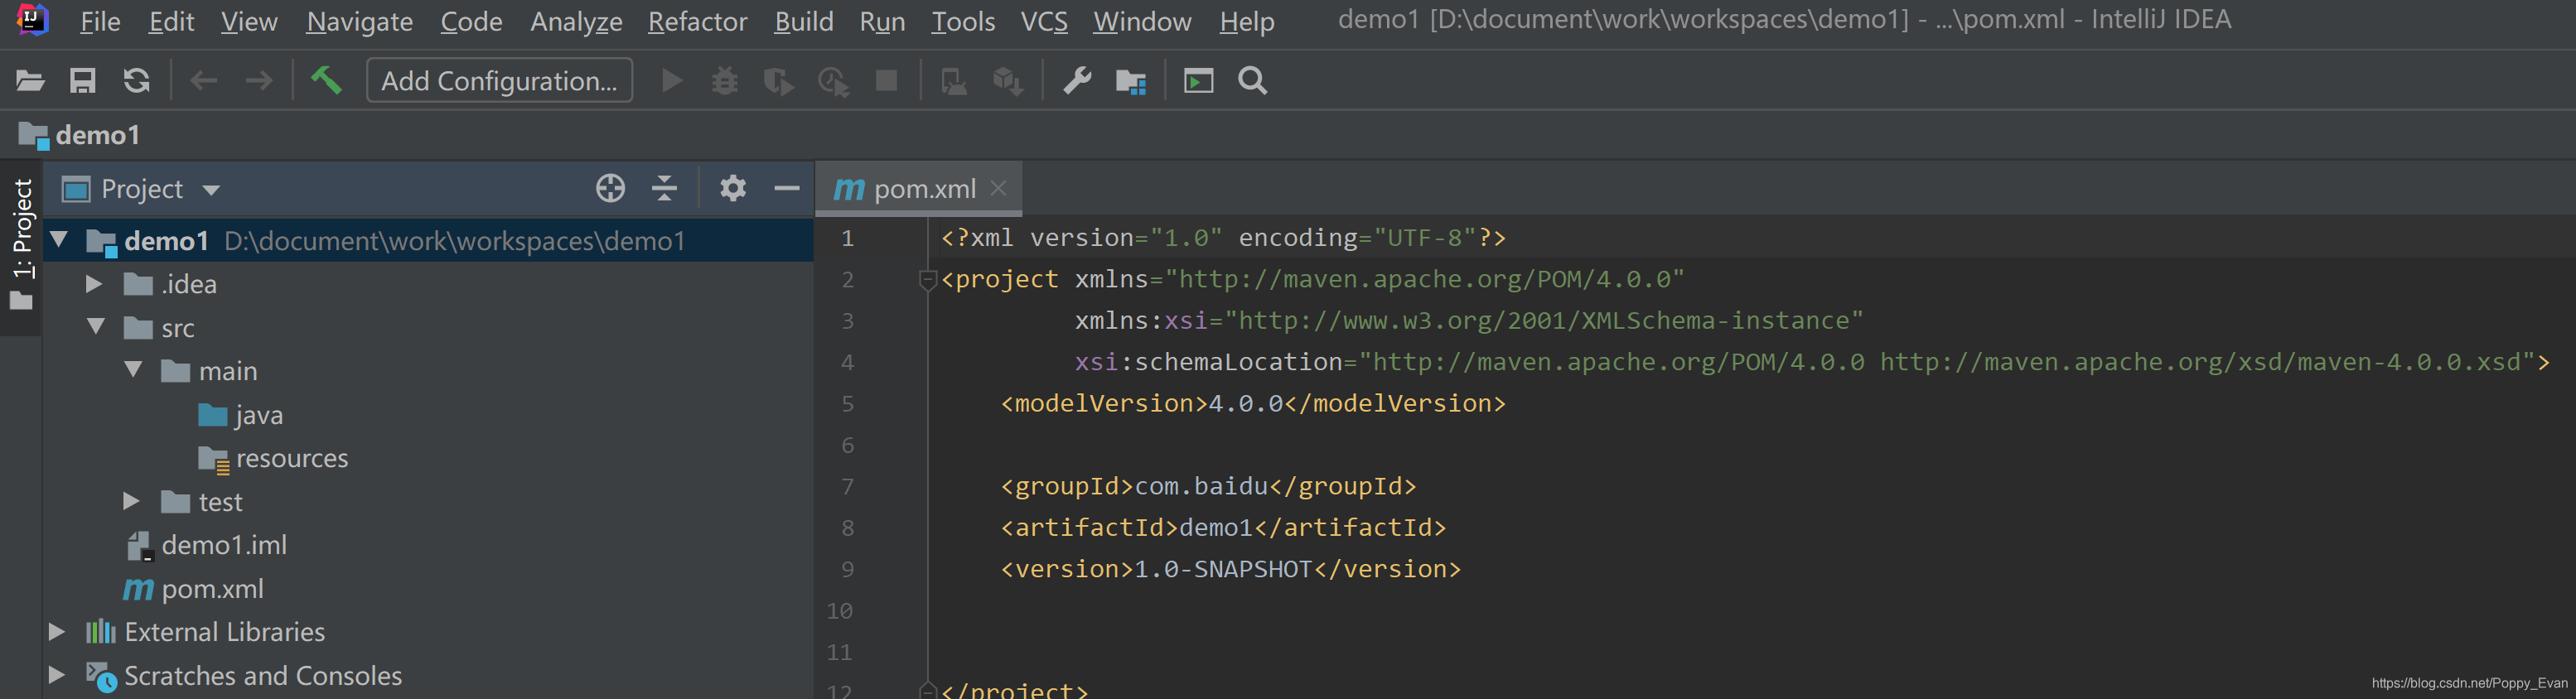Click the Back navigation arrow
This screenshot has width=2576, height=699.
[x=204, y=81]
